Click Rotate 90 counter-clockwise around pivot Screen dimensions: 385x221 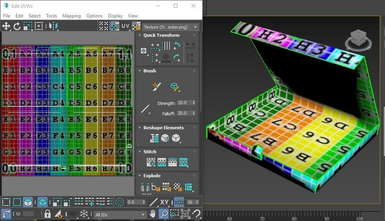point(177,46)
